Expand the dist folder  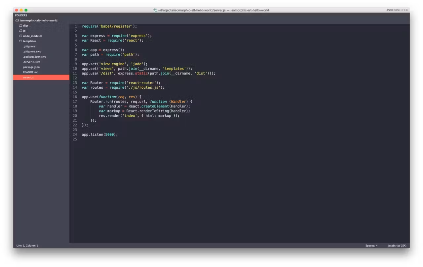(x=25, y=25)
